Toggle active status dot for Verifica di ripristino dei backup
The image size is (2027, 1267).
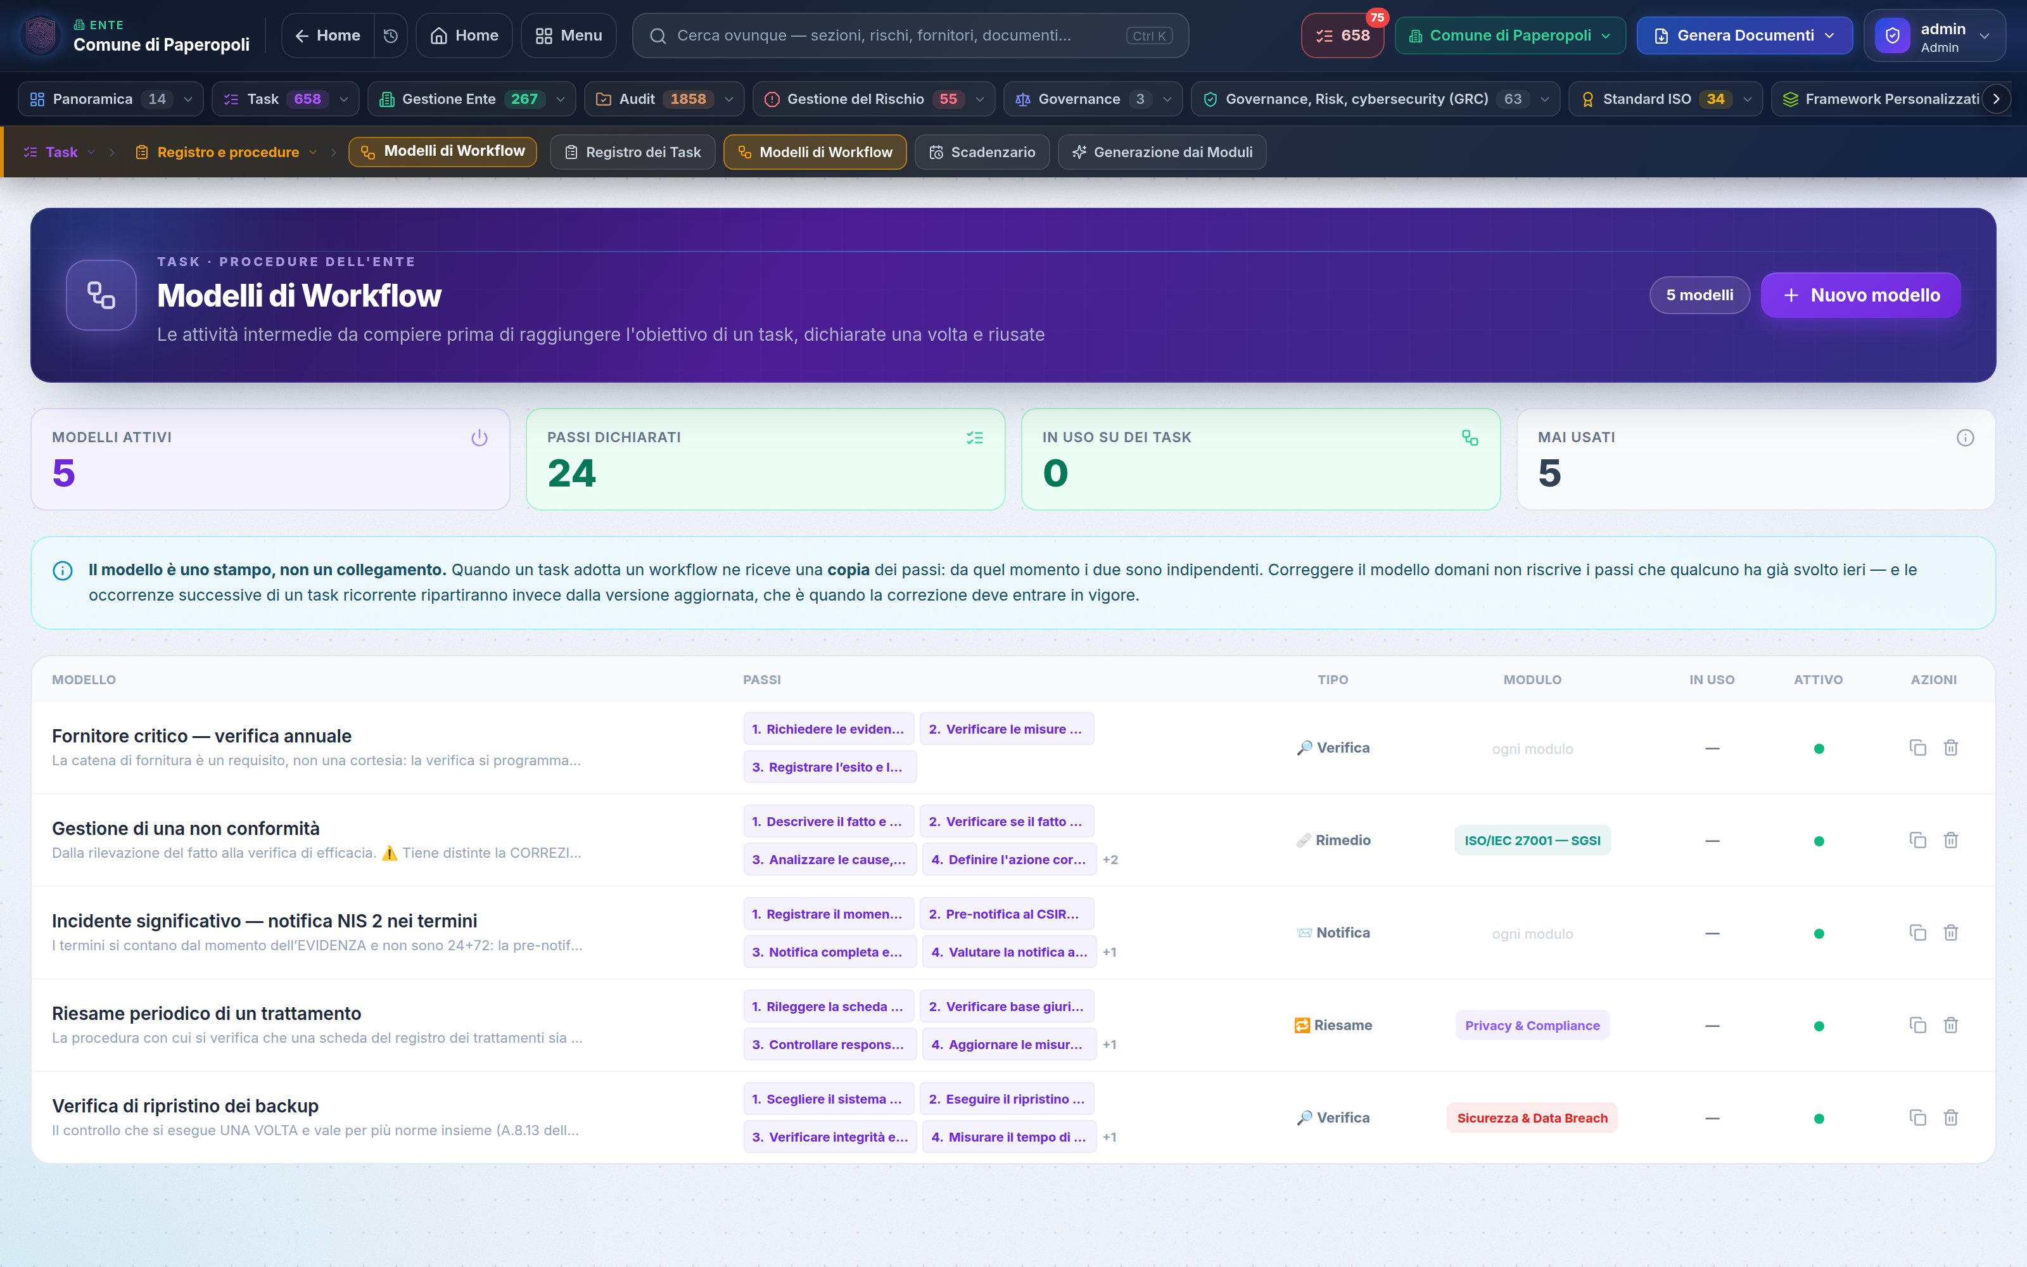1819,1118
